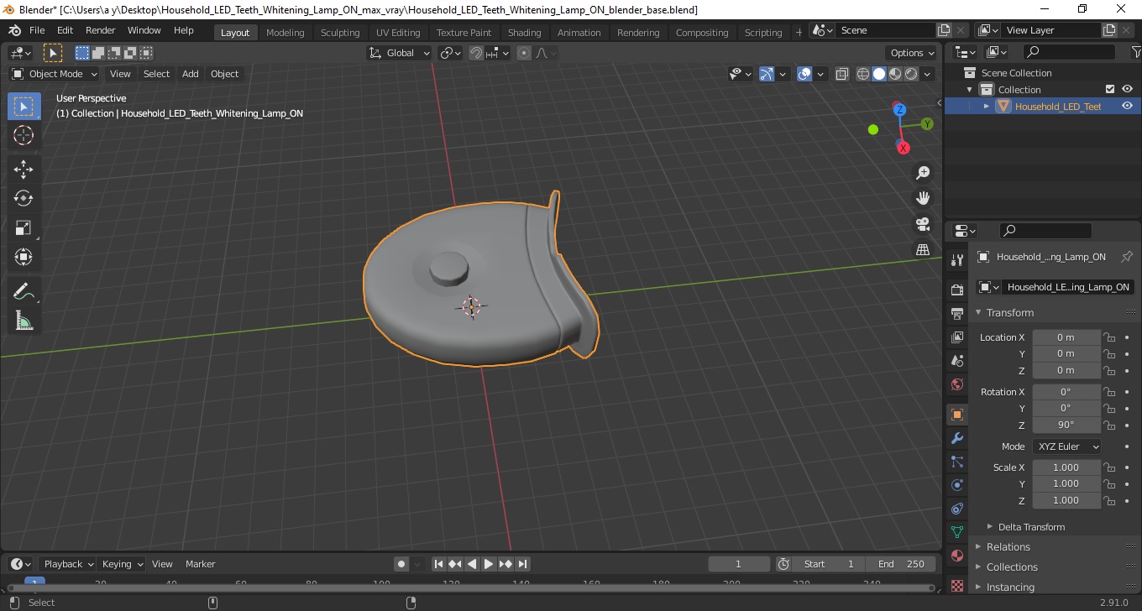Open the World properties tab
1142x611 pixels.
click(x=957, y=384)
